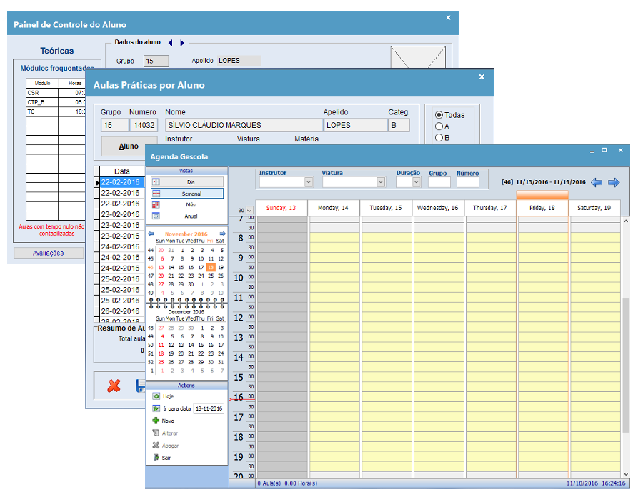Click the Sair exit icon
The image size is (643, 497).
click(156, 458)
